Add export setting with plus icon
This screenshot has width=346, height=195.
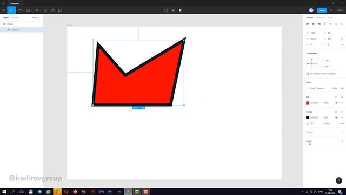342,141
